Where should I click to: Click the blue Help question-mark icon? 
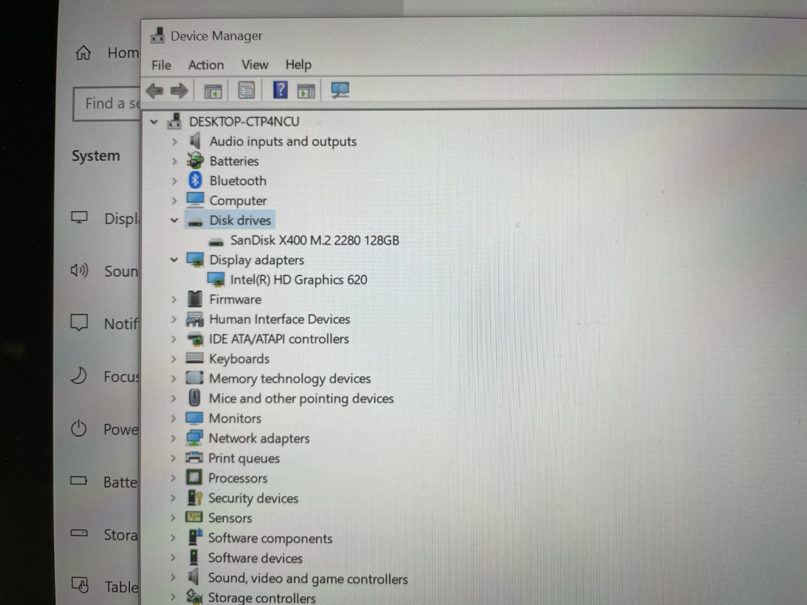tap(280, 90)
